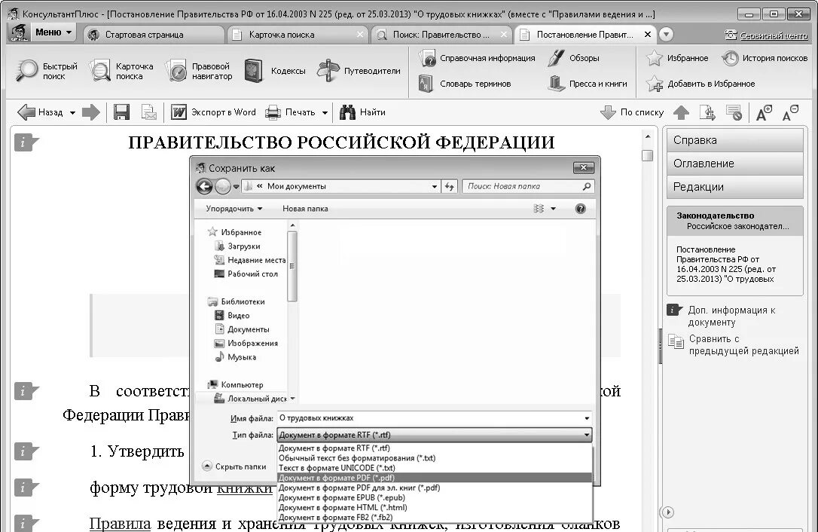Select Текст в формате UNICODE (*.txt)
The width and height of the screenshot is (818, 532).
click(x=435, y=468)
